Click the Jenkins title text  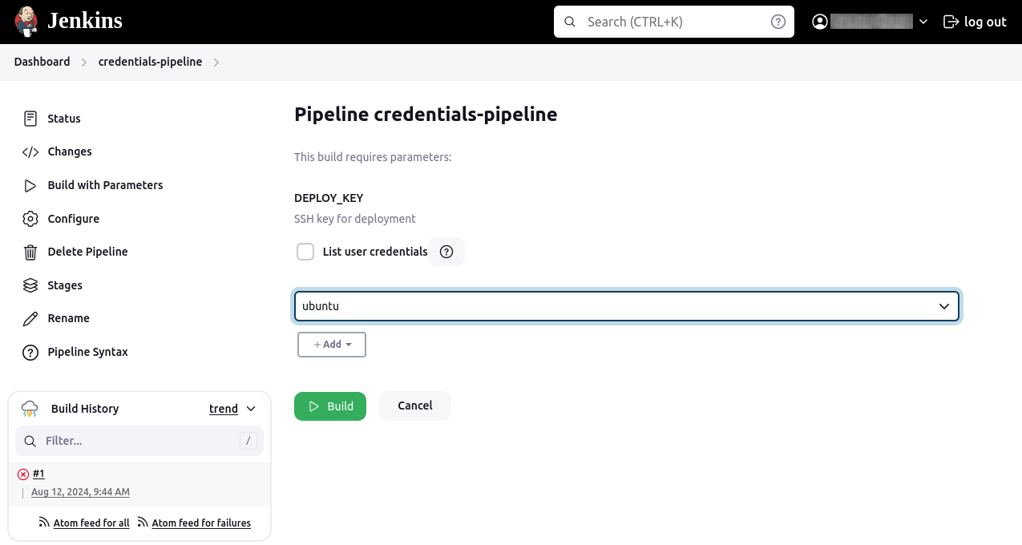85,21
